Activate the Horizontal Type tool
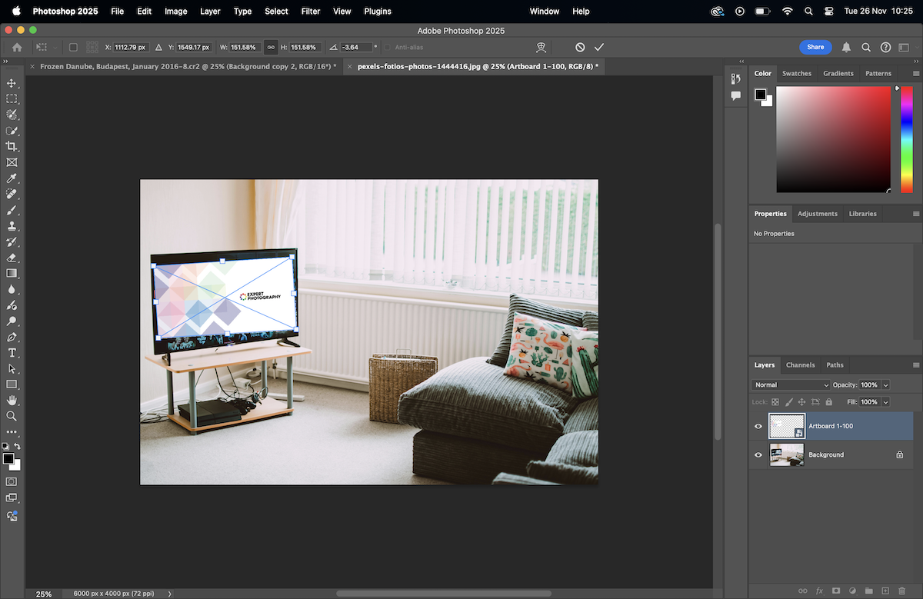Screen dimensions: 923x599 (12, 352)
